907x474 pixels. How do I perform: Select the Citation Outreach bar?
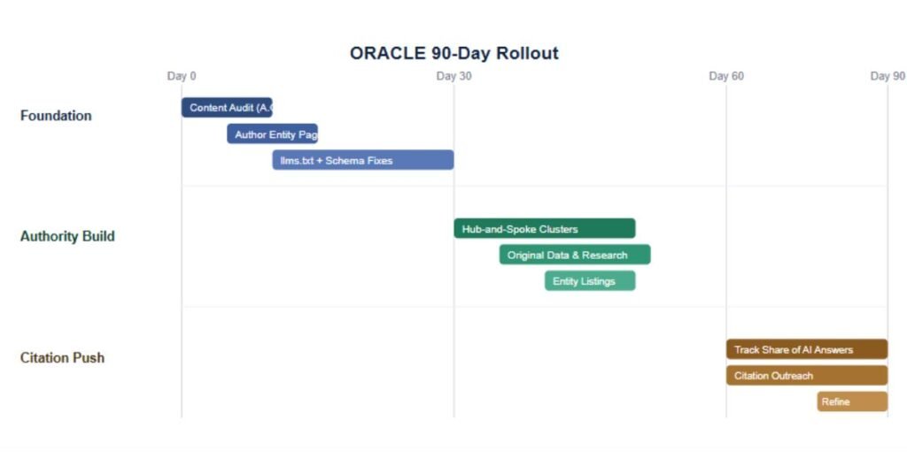[x=807, y=375]
